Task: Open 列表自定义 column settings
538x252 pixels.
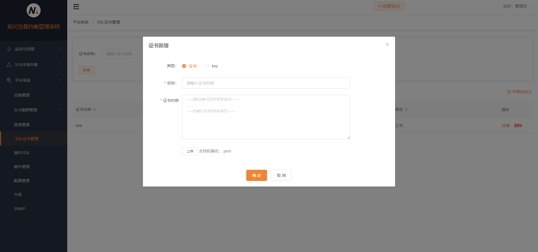Action: coord(519,92)
